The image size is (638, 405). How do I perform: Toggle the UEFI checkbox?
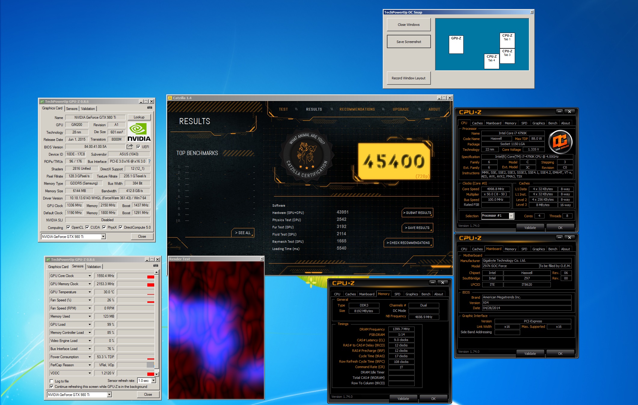click(x=138, y=147)
